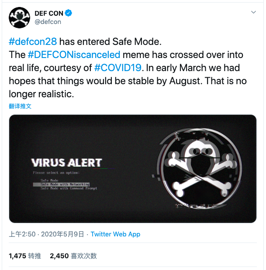Click the DEF CON skull profile avatar
Screen dimensions: 266x270
(x=19, y=17)
